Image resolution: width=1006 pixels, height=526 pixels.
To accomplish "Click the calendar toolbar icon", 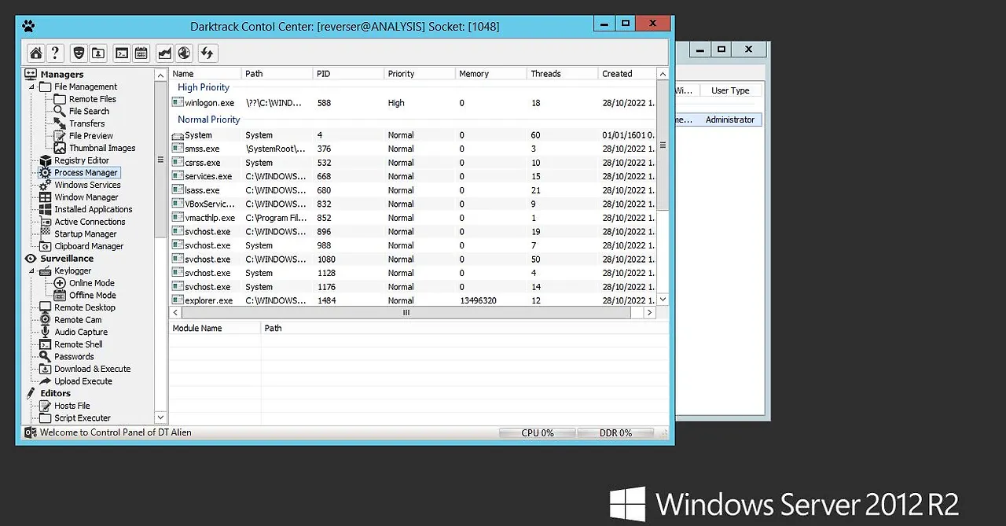I will pos(141,53).
